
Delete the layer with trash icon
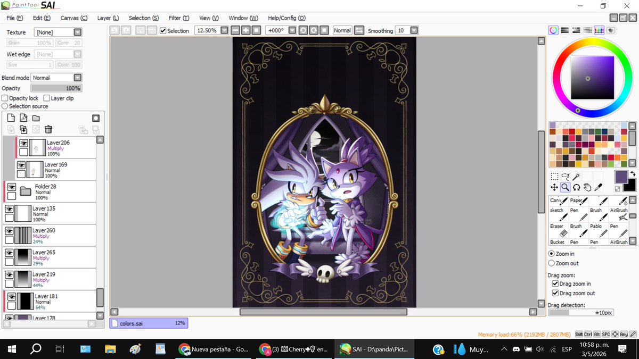48,129
